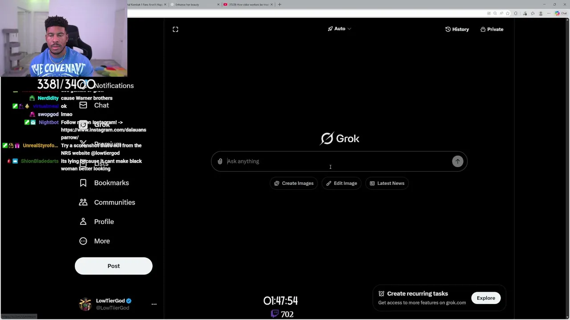Click the swopgod username in chat

48,114
